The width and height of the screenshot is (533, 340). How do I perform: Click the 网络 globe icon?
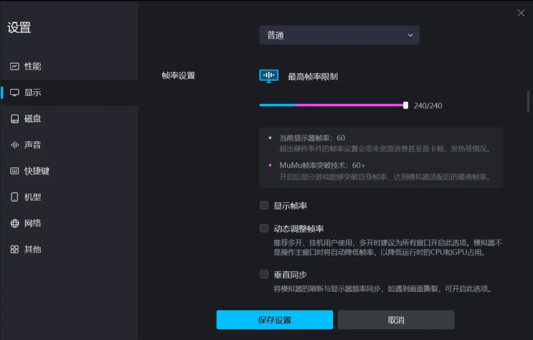click(15, 223)
